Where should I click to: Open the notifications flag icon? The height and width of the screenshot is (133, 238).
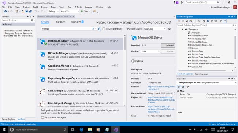point(176,3)
